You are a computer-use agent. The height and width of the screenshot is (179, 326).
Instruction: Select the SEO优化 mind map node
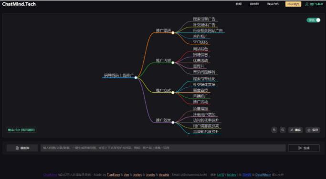pyautogui.click(x=200, y=42)
